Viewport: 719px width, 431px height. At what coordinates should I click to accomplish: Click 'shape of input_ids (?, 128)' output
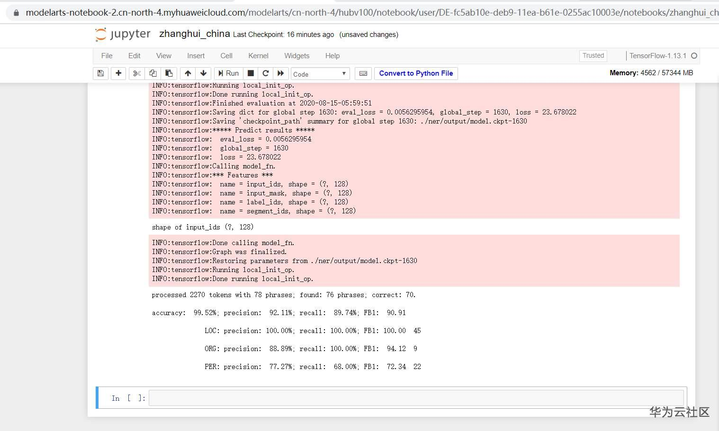(x=203, y=227)
